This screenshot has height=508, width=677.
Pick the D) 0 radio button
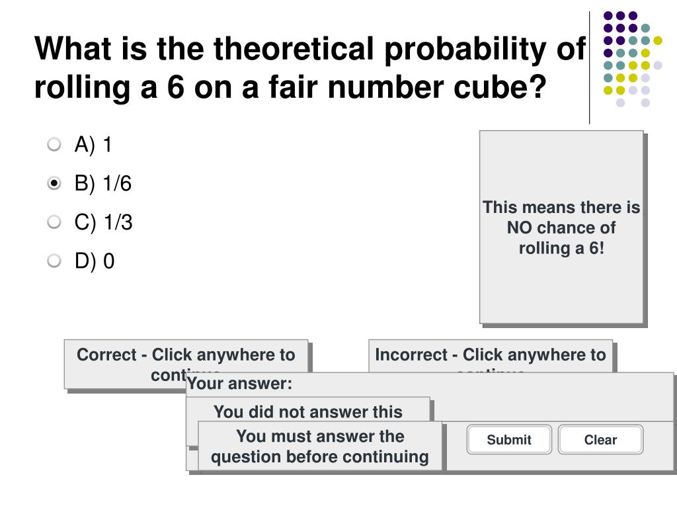pyautogui.click(x=54, y=261)
